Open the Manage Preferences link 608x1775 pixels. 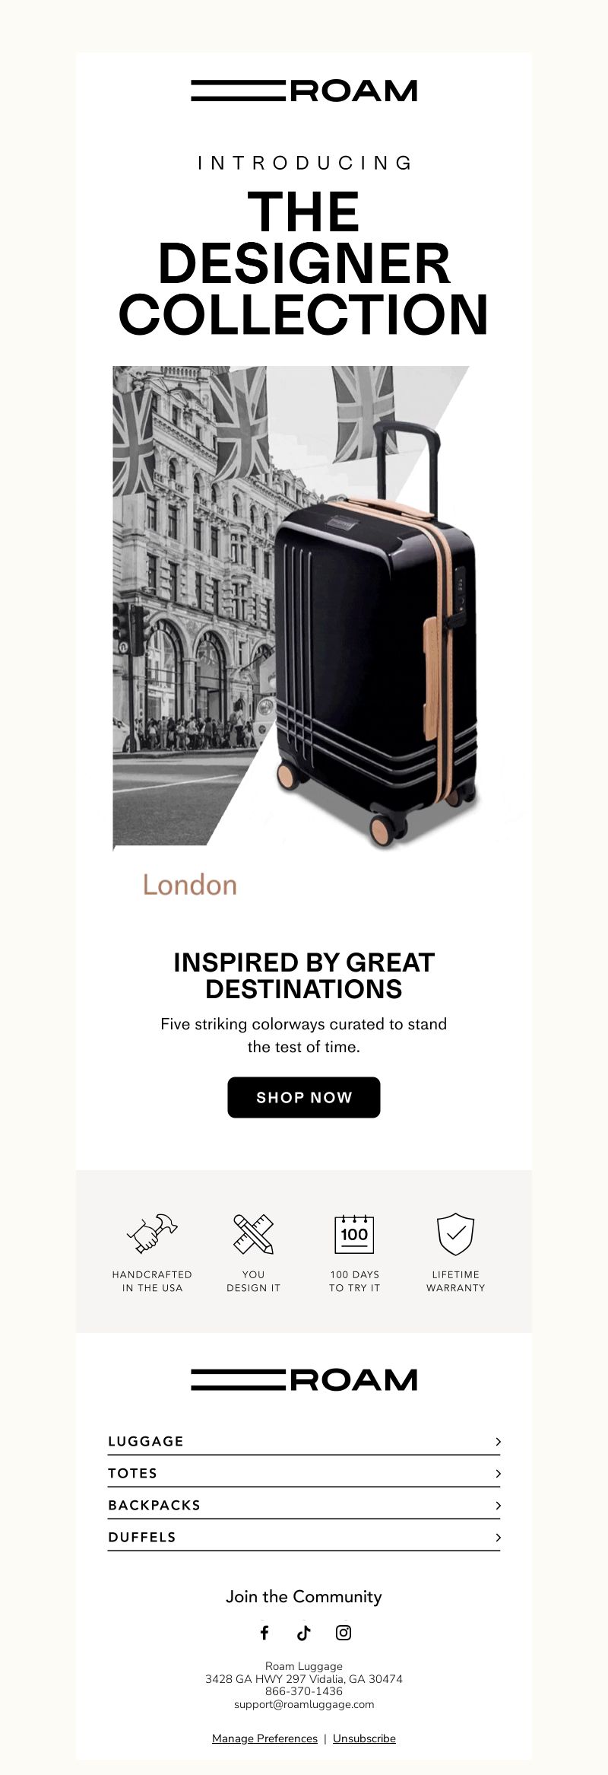click(264, 1738)
